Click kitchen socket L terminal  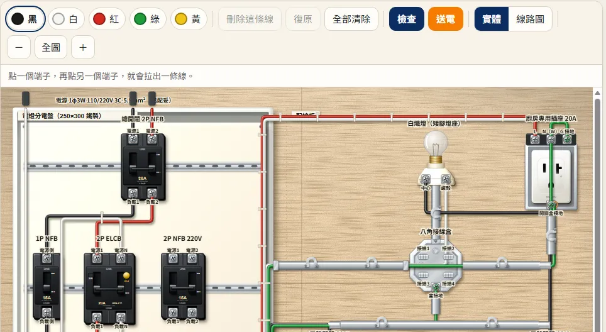[x=535, y=140]
